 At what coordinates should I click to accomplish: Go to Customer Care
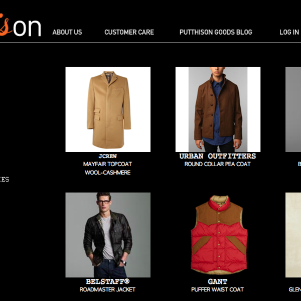click(129, 32)
